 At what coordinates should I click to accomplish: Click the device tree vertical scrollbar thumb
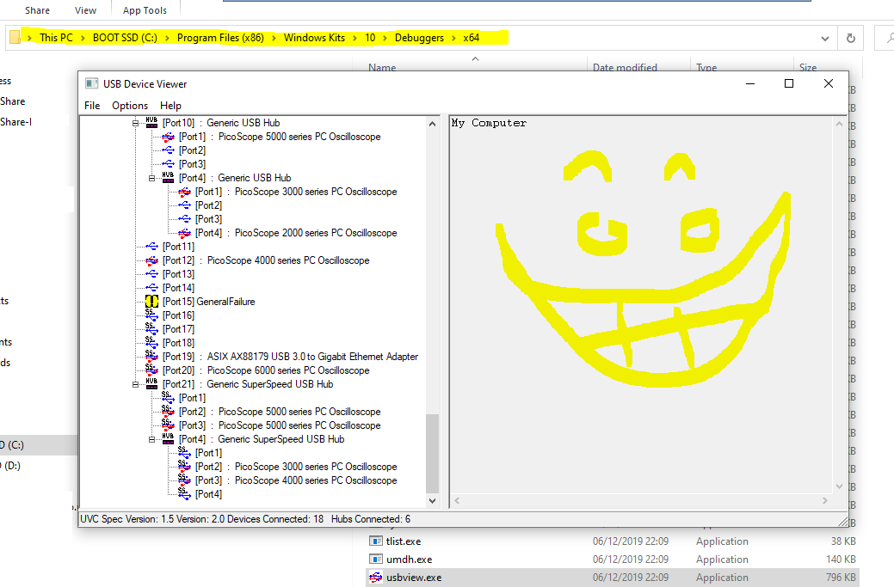click(x=432, y=454)
